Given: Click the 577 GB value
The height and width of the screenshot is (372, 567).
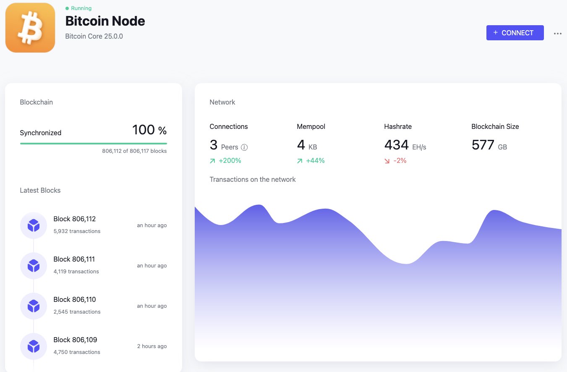Looking at the screenshot, I should coord(489,145).
